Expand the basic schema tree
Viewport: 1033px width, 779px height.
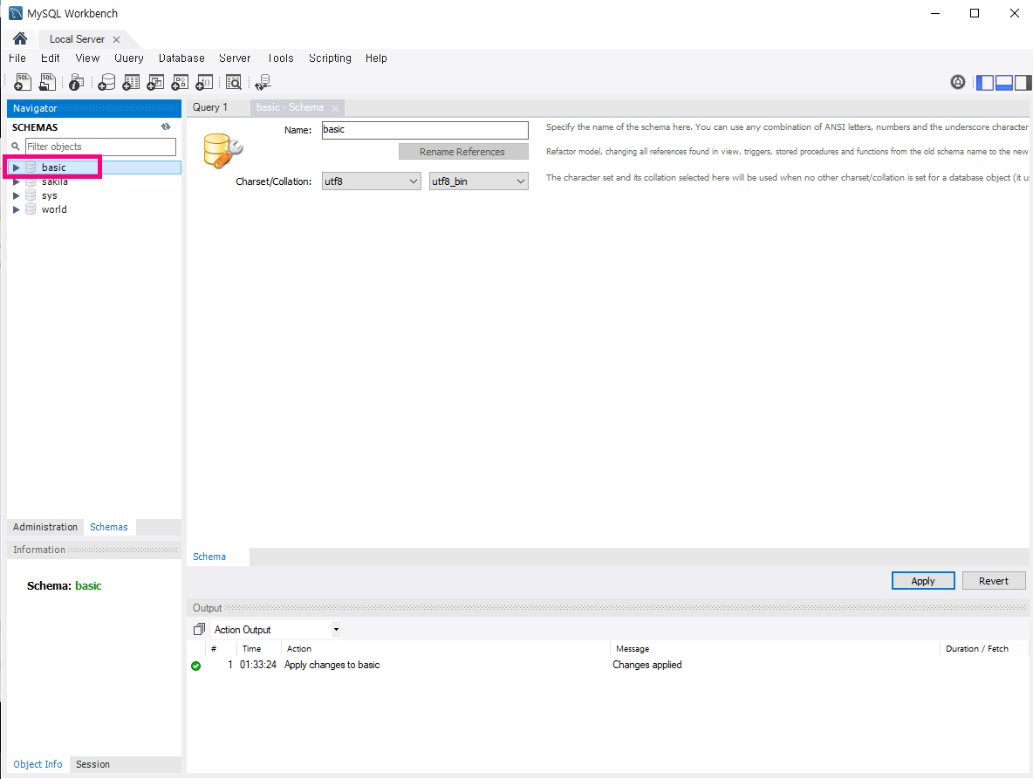(17, 167)
